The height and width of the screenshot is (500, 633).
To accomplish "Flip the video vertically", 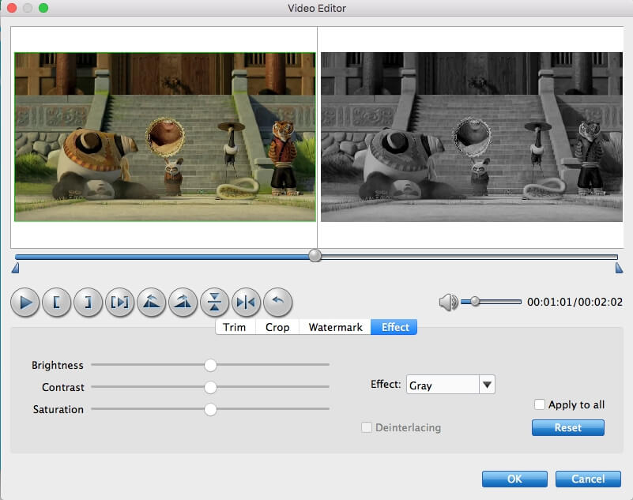I will 214,303.
